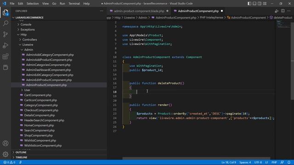Open the Manage gear icon
Viewport: 294px width, 165px height.
(x=6, y=154)
